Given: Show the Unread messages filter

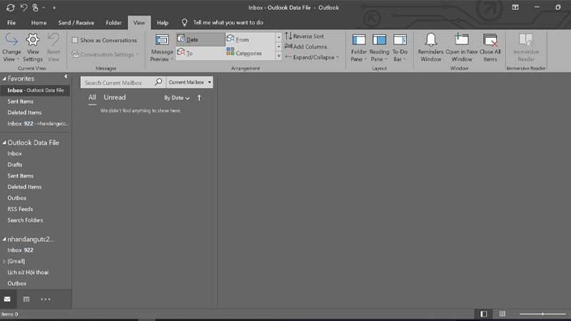Looking at the screenshot, I should [x=114, y=98].
